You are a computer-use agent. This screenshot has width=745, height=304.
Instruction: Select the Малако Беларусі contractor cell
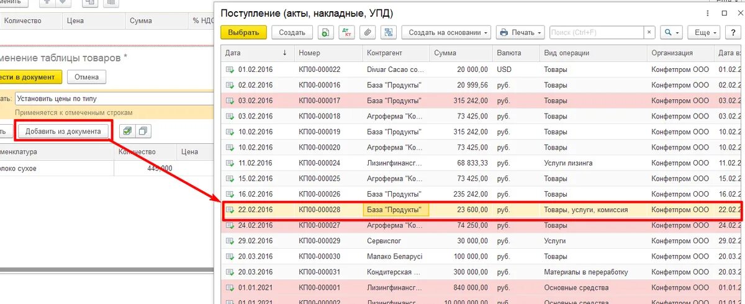point(395,257)
